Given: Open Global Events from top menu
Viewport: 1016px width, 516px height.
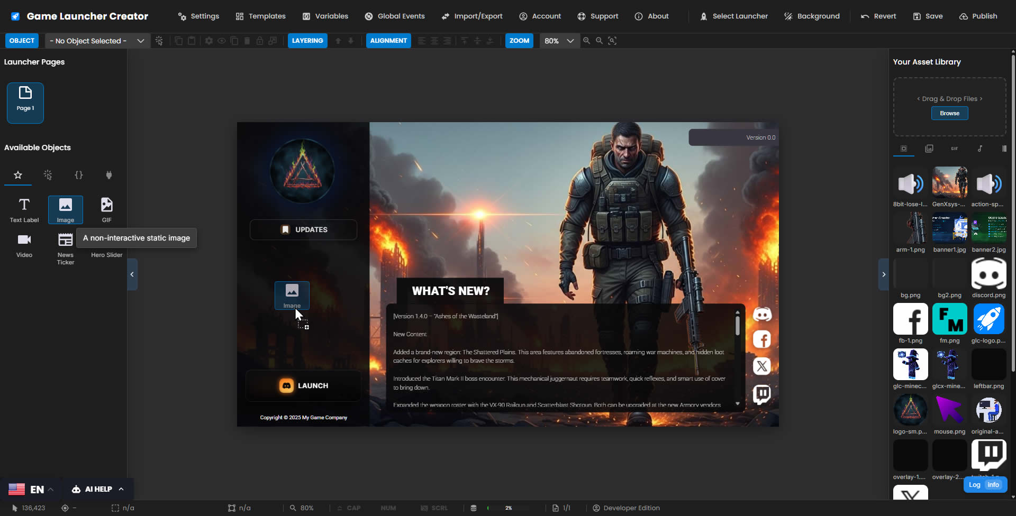Looking at the screenshot, I should pyautogui.click(x=395, y=16).
